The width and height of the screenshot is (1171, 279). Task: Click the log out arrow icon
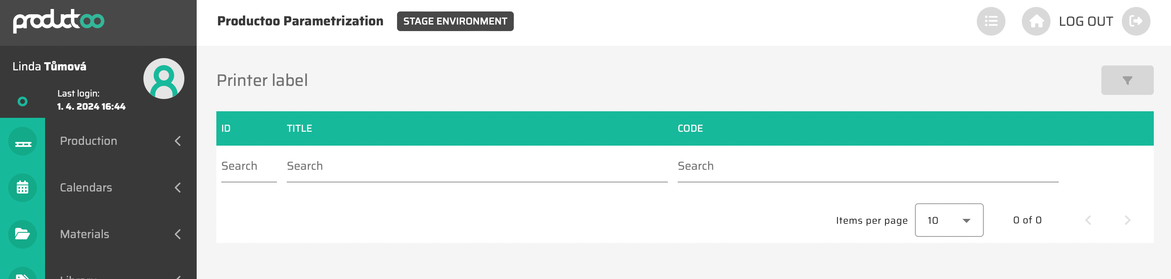coord(1135,21)
